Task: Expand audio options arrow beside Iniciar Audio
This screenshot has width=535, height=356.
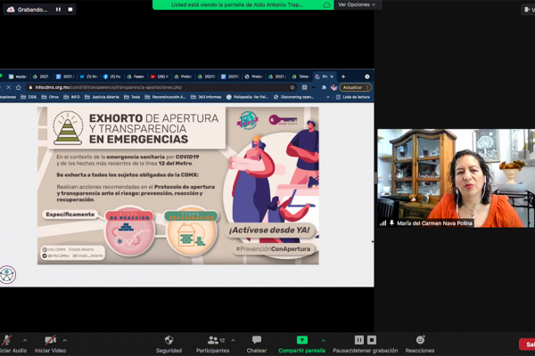Action: (25, 340)
